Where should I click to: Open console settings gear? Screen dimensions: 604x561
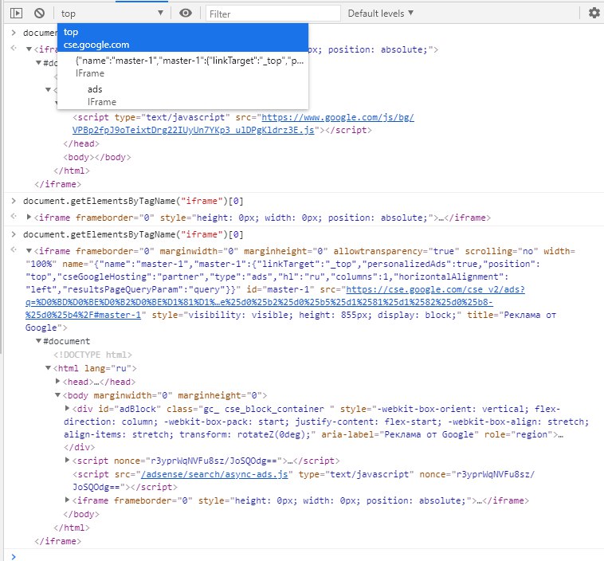(594, 13)
